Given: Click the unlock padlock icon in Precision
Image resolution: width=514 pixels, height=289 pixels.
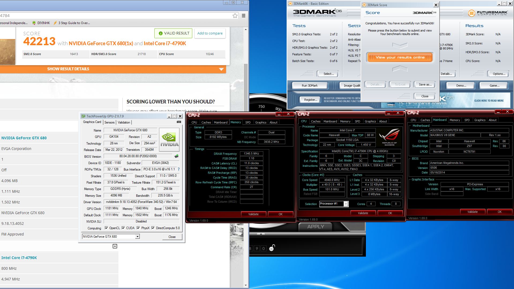Looking at the screenshot, I should (272, 248).
